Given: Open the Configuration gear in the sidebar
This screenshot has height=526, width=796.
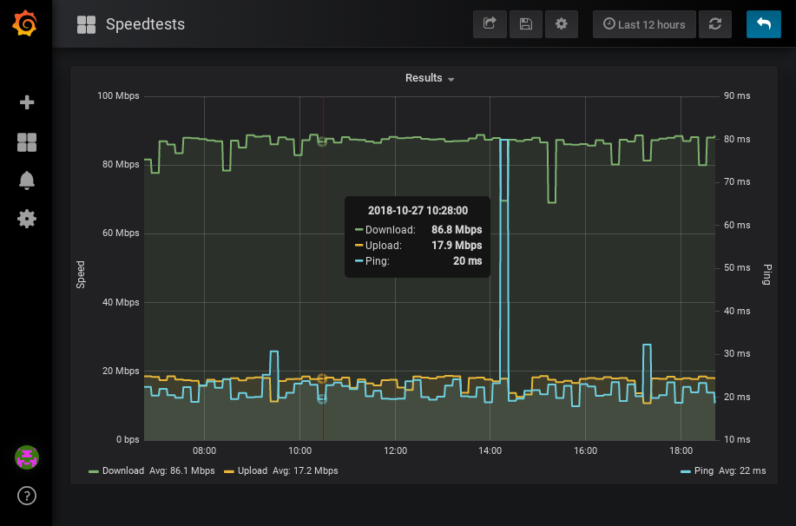Looking at the screenshot, I should pos(26,219).
